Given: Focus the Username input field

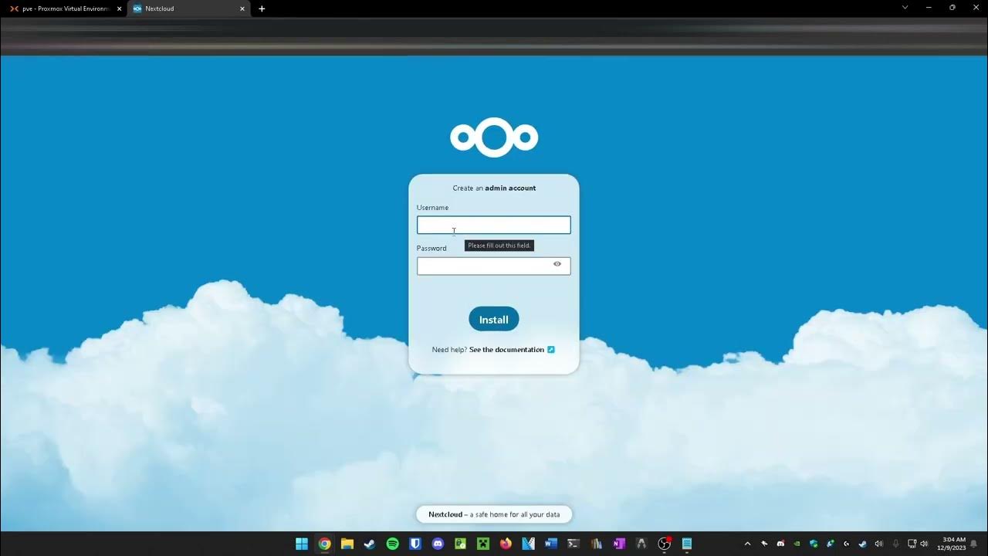Looking at the screenshot, I should (494, 225).
